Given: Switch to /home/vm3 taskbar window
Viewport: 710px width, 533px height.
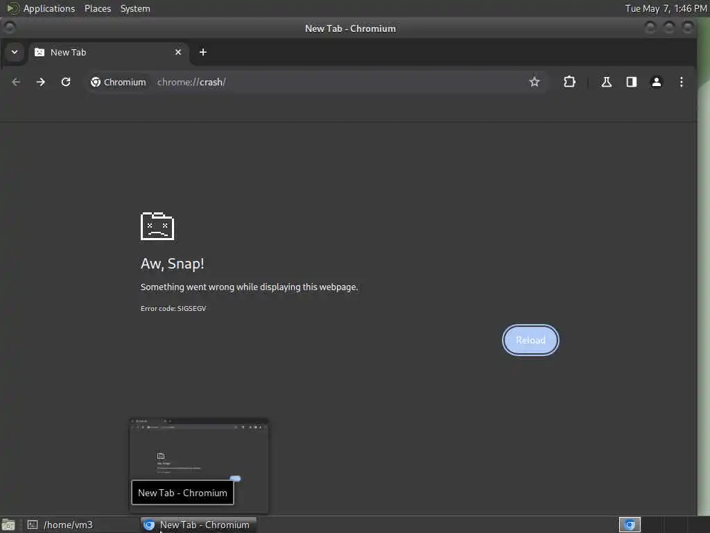Looking at the screenshot, I should pos(82,525).
